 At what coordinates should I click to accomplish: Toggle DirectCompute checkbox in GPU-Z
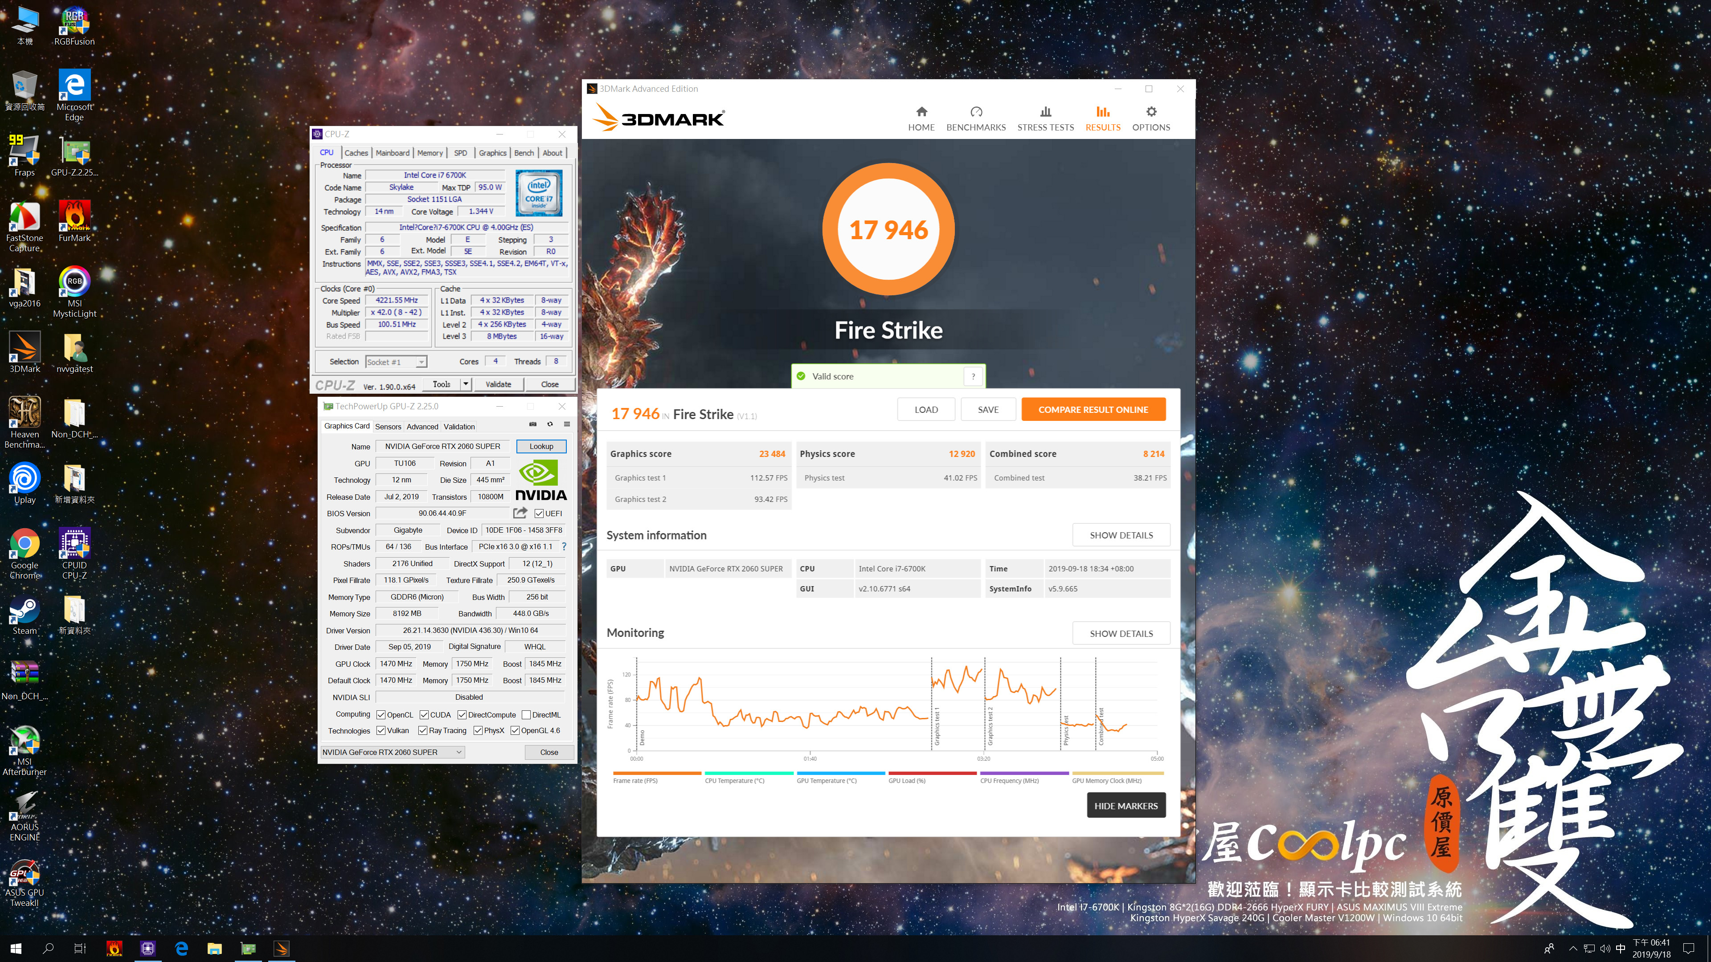click(x=462, y=715)
